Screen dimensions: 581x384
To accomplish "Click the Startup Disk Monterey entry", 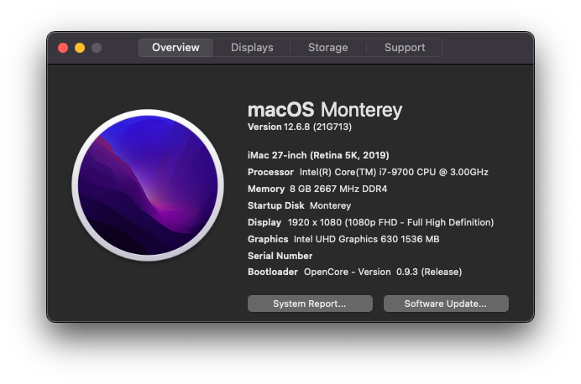I will [x=299, y=205].
